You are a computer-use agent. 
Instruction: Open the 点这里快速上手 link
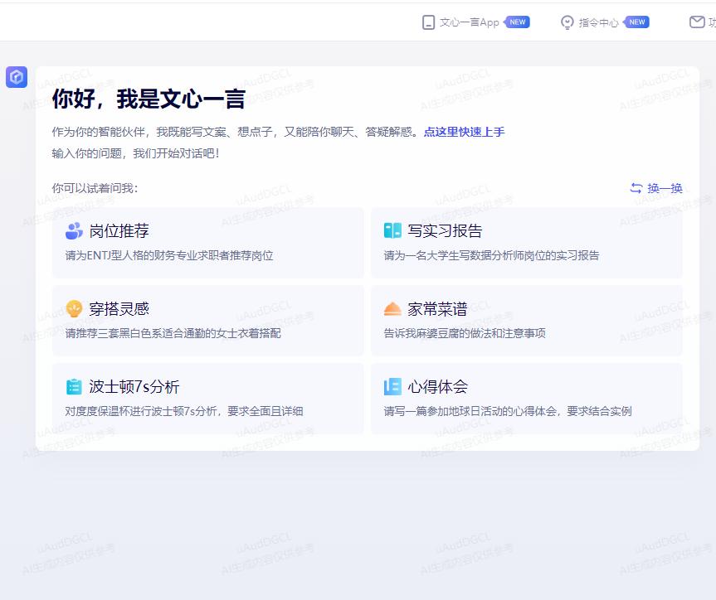point(464,132)
